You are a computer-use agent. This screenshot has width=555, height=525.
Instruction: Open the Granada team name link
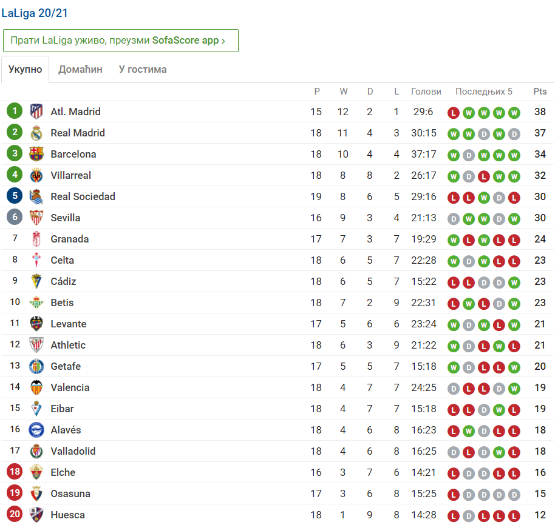click(70, 239)
